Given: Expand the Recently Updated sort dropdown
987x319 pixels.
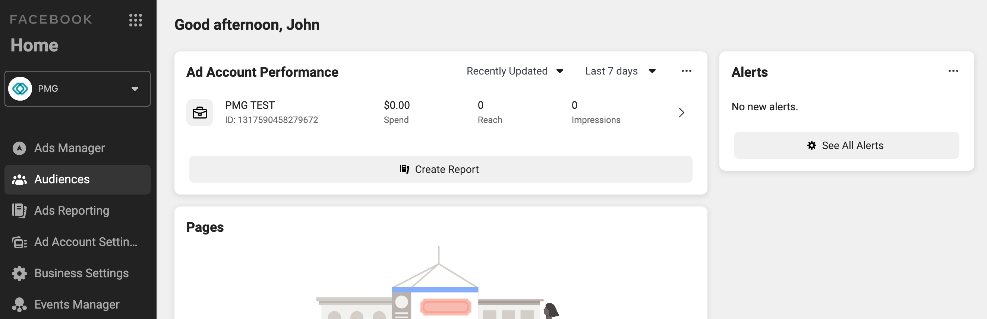Looking at the screenshot, I should 515,71.
